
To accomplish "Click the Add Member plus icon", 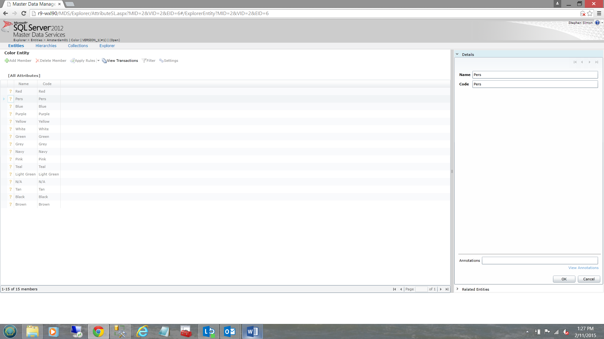I will [x=7, y=61].
